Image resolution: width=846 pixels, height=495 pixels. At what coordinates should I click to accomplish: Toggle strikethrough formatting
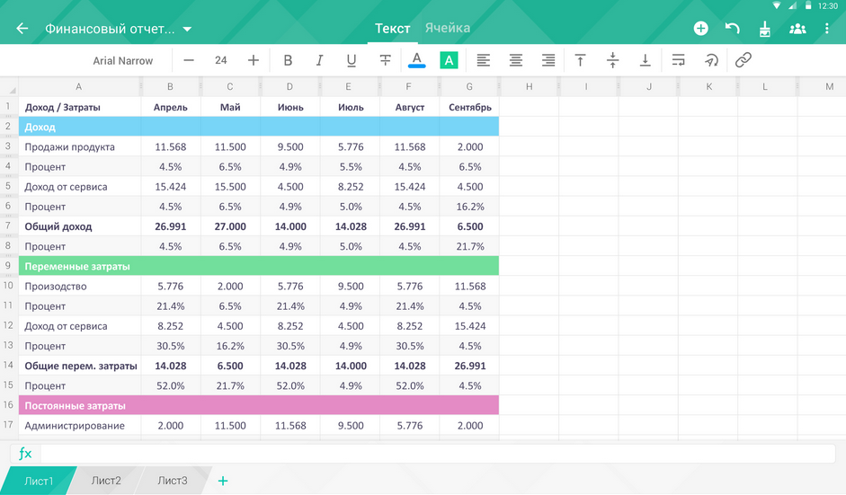tap(385, 60)
